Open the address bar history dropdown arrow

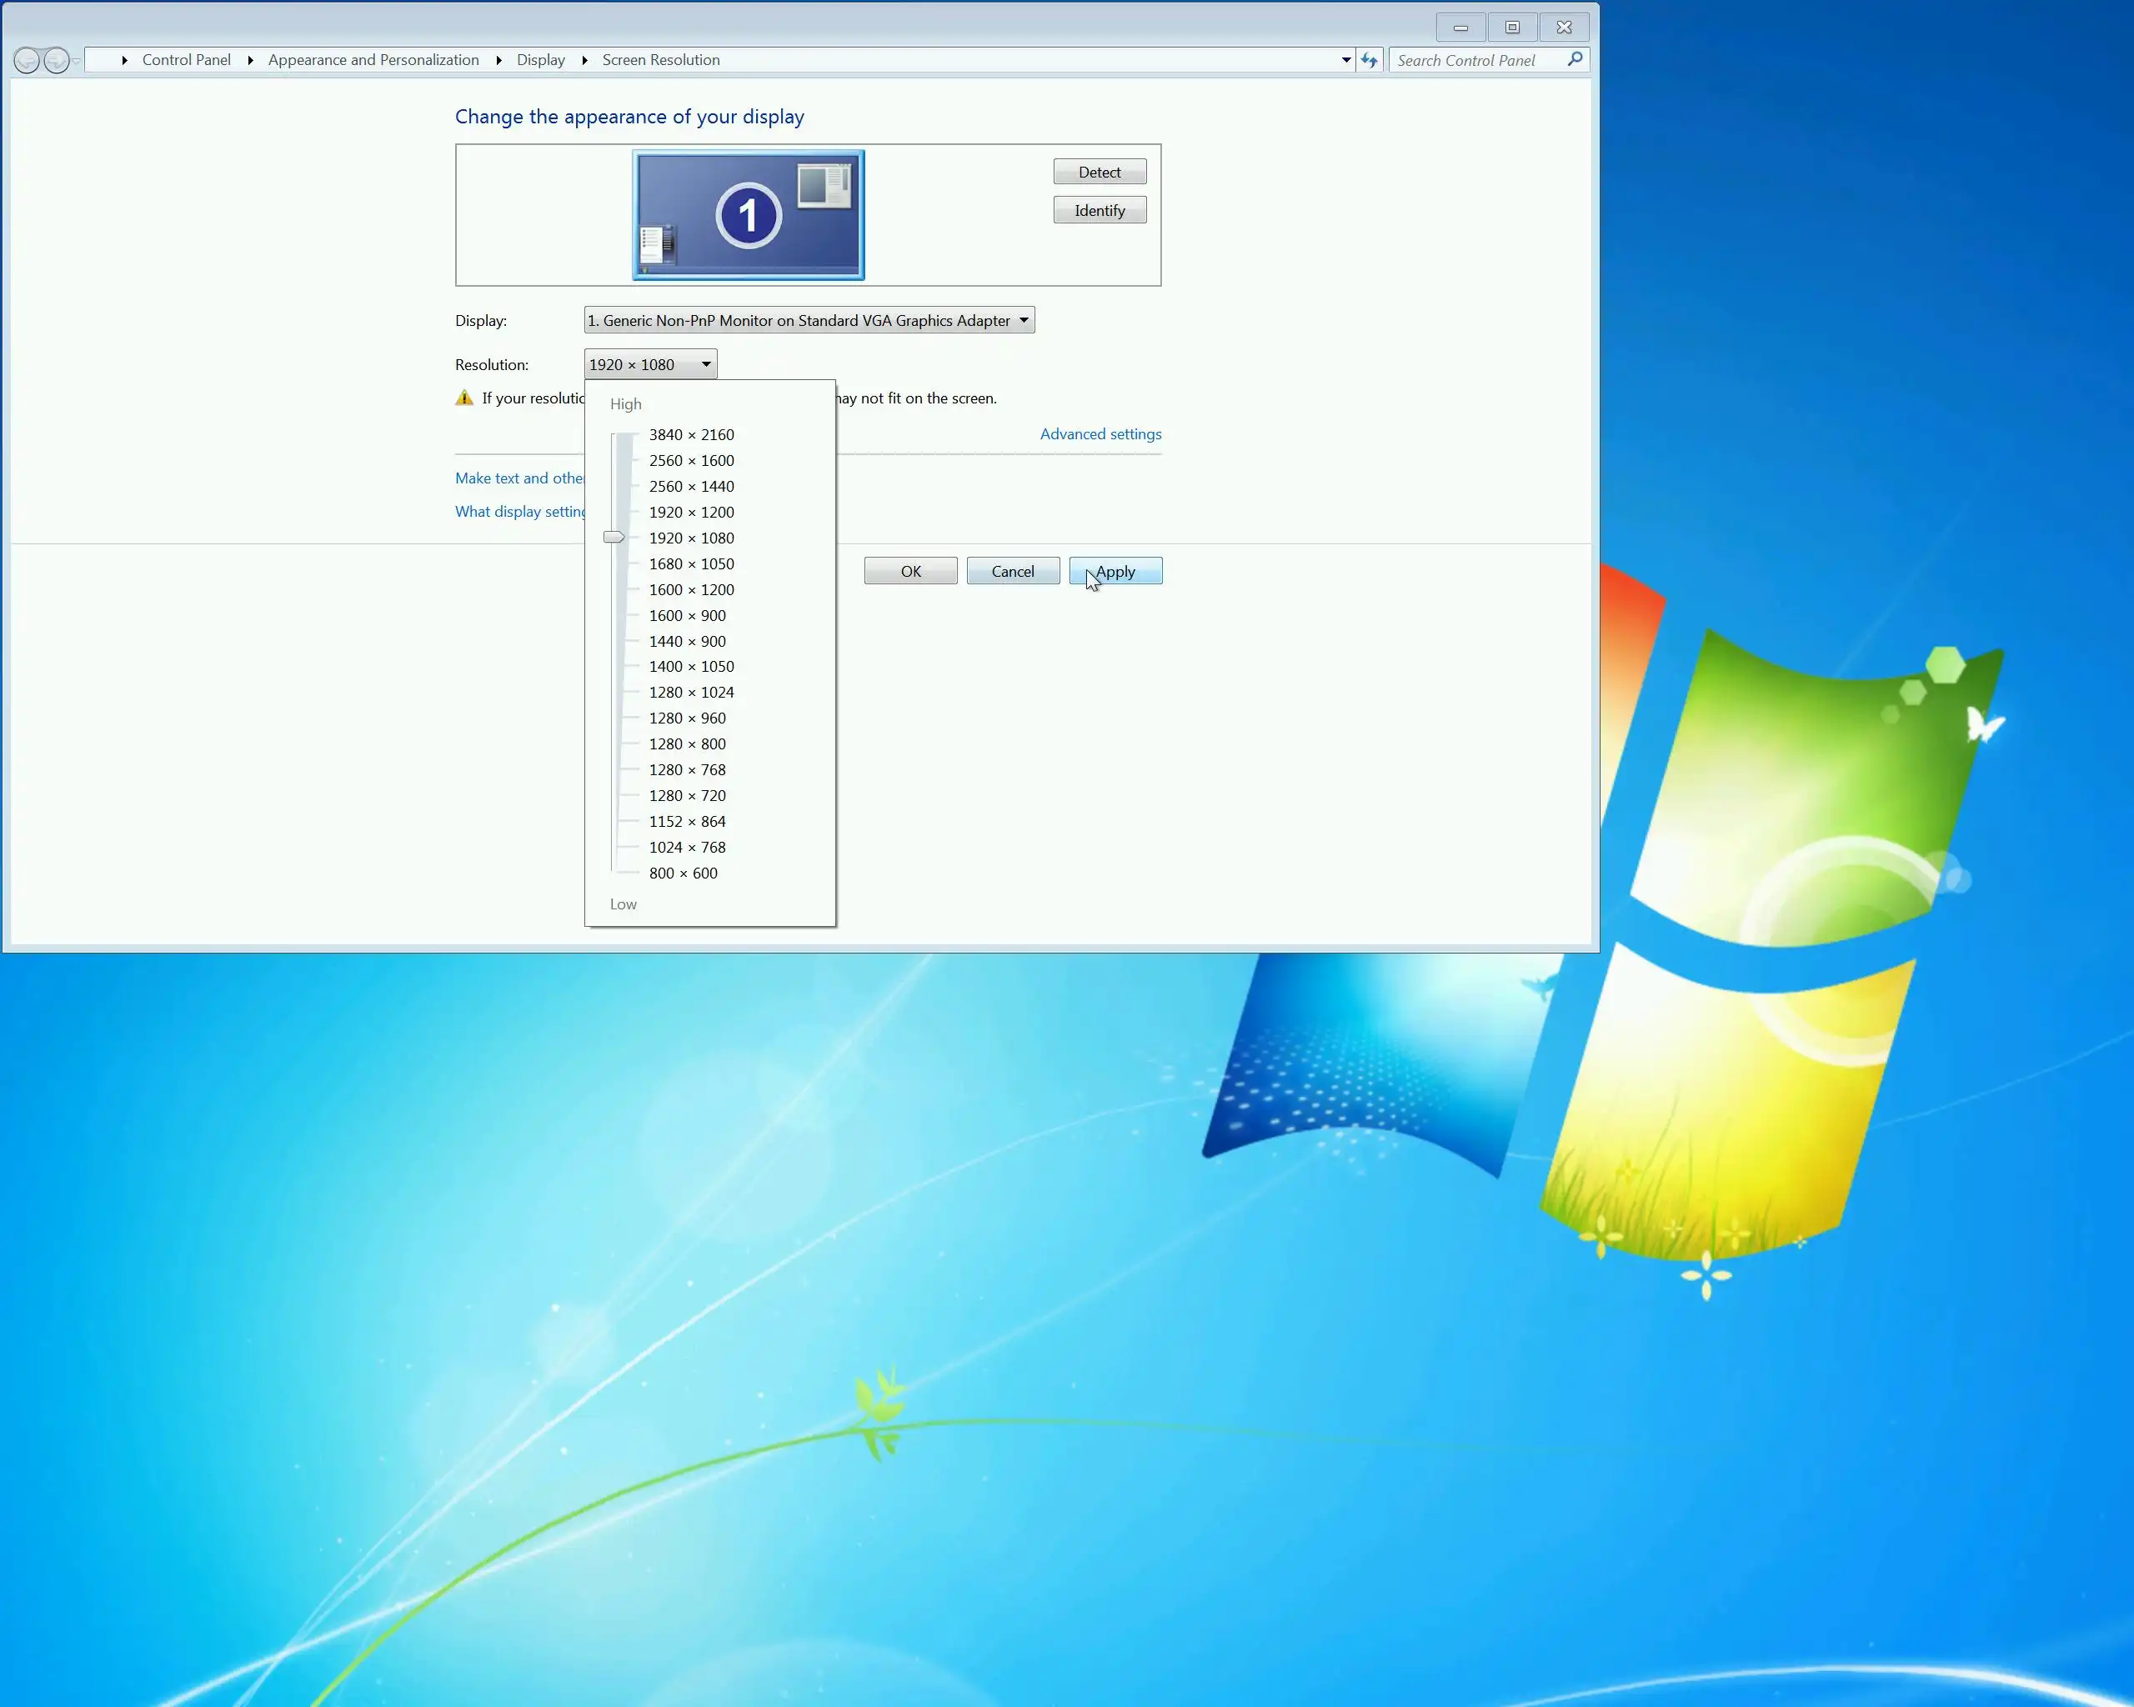(1346, 60)
